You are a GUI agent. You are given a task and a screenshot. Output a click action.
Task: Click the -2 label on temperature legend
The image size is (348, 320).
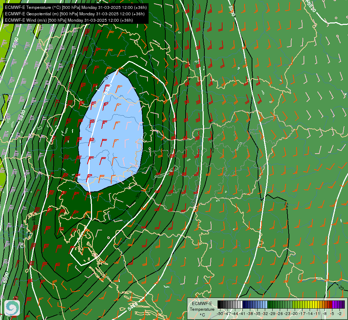tap(339, 314)
